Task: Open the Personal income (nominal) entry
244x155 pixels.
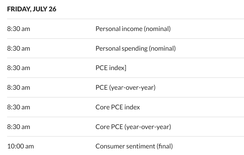Action: (x=133, y=29)
